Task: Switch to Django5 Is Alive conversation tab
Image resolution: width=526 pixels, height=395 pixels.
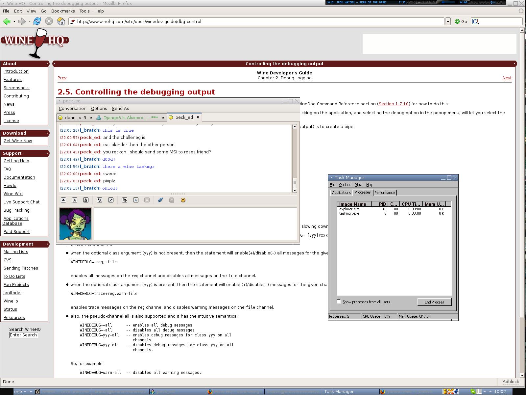Action: click(x=131, y=118)
